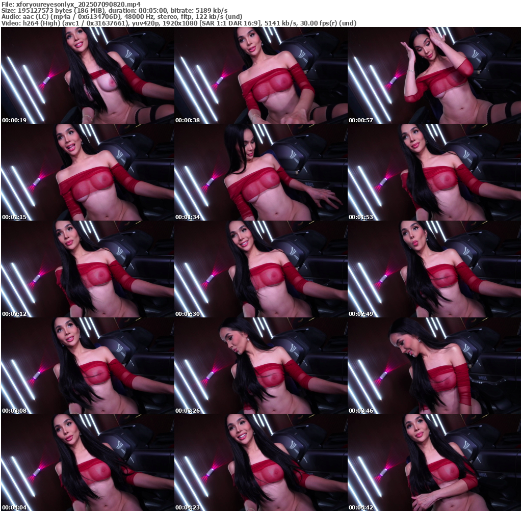
Task: Choose the frame marked 00:03:08
Action: 88,366
